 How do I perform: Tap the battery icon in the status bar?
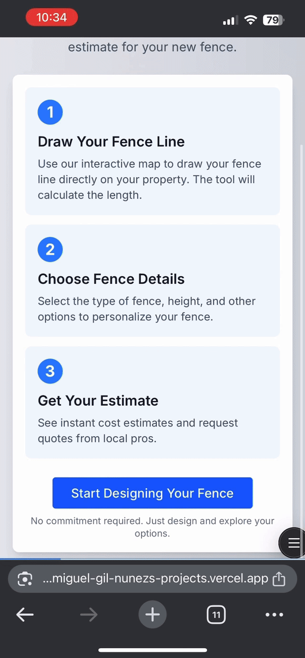[x=274, y=20]
